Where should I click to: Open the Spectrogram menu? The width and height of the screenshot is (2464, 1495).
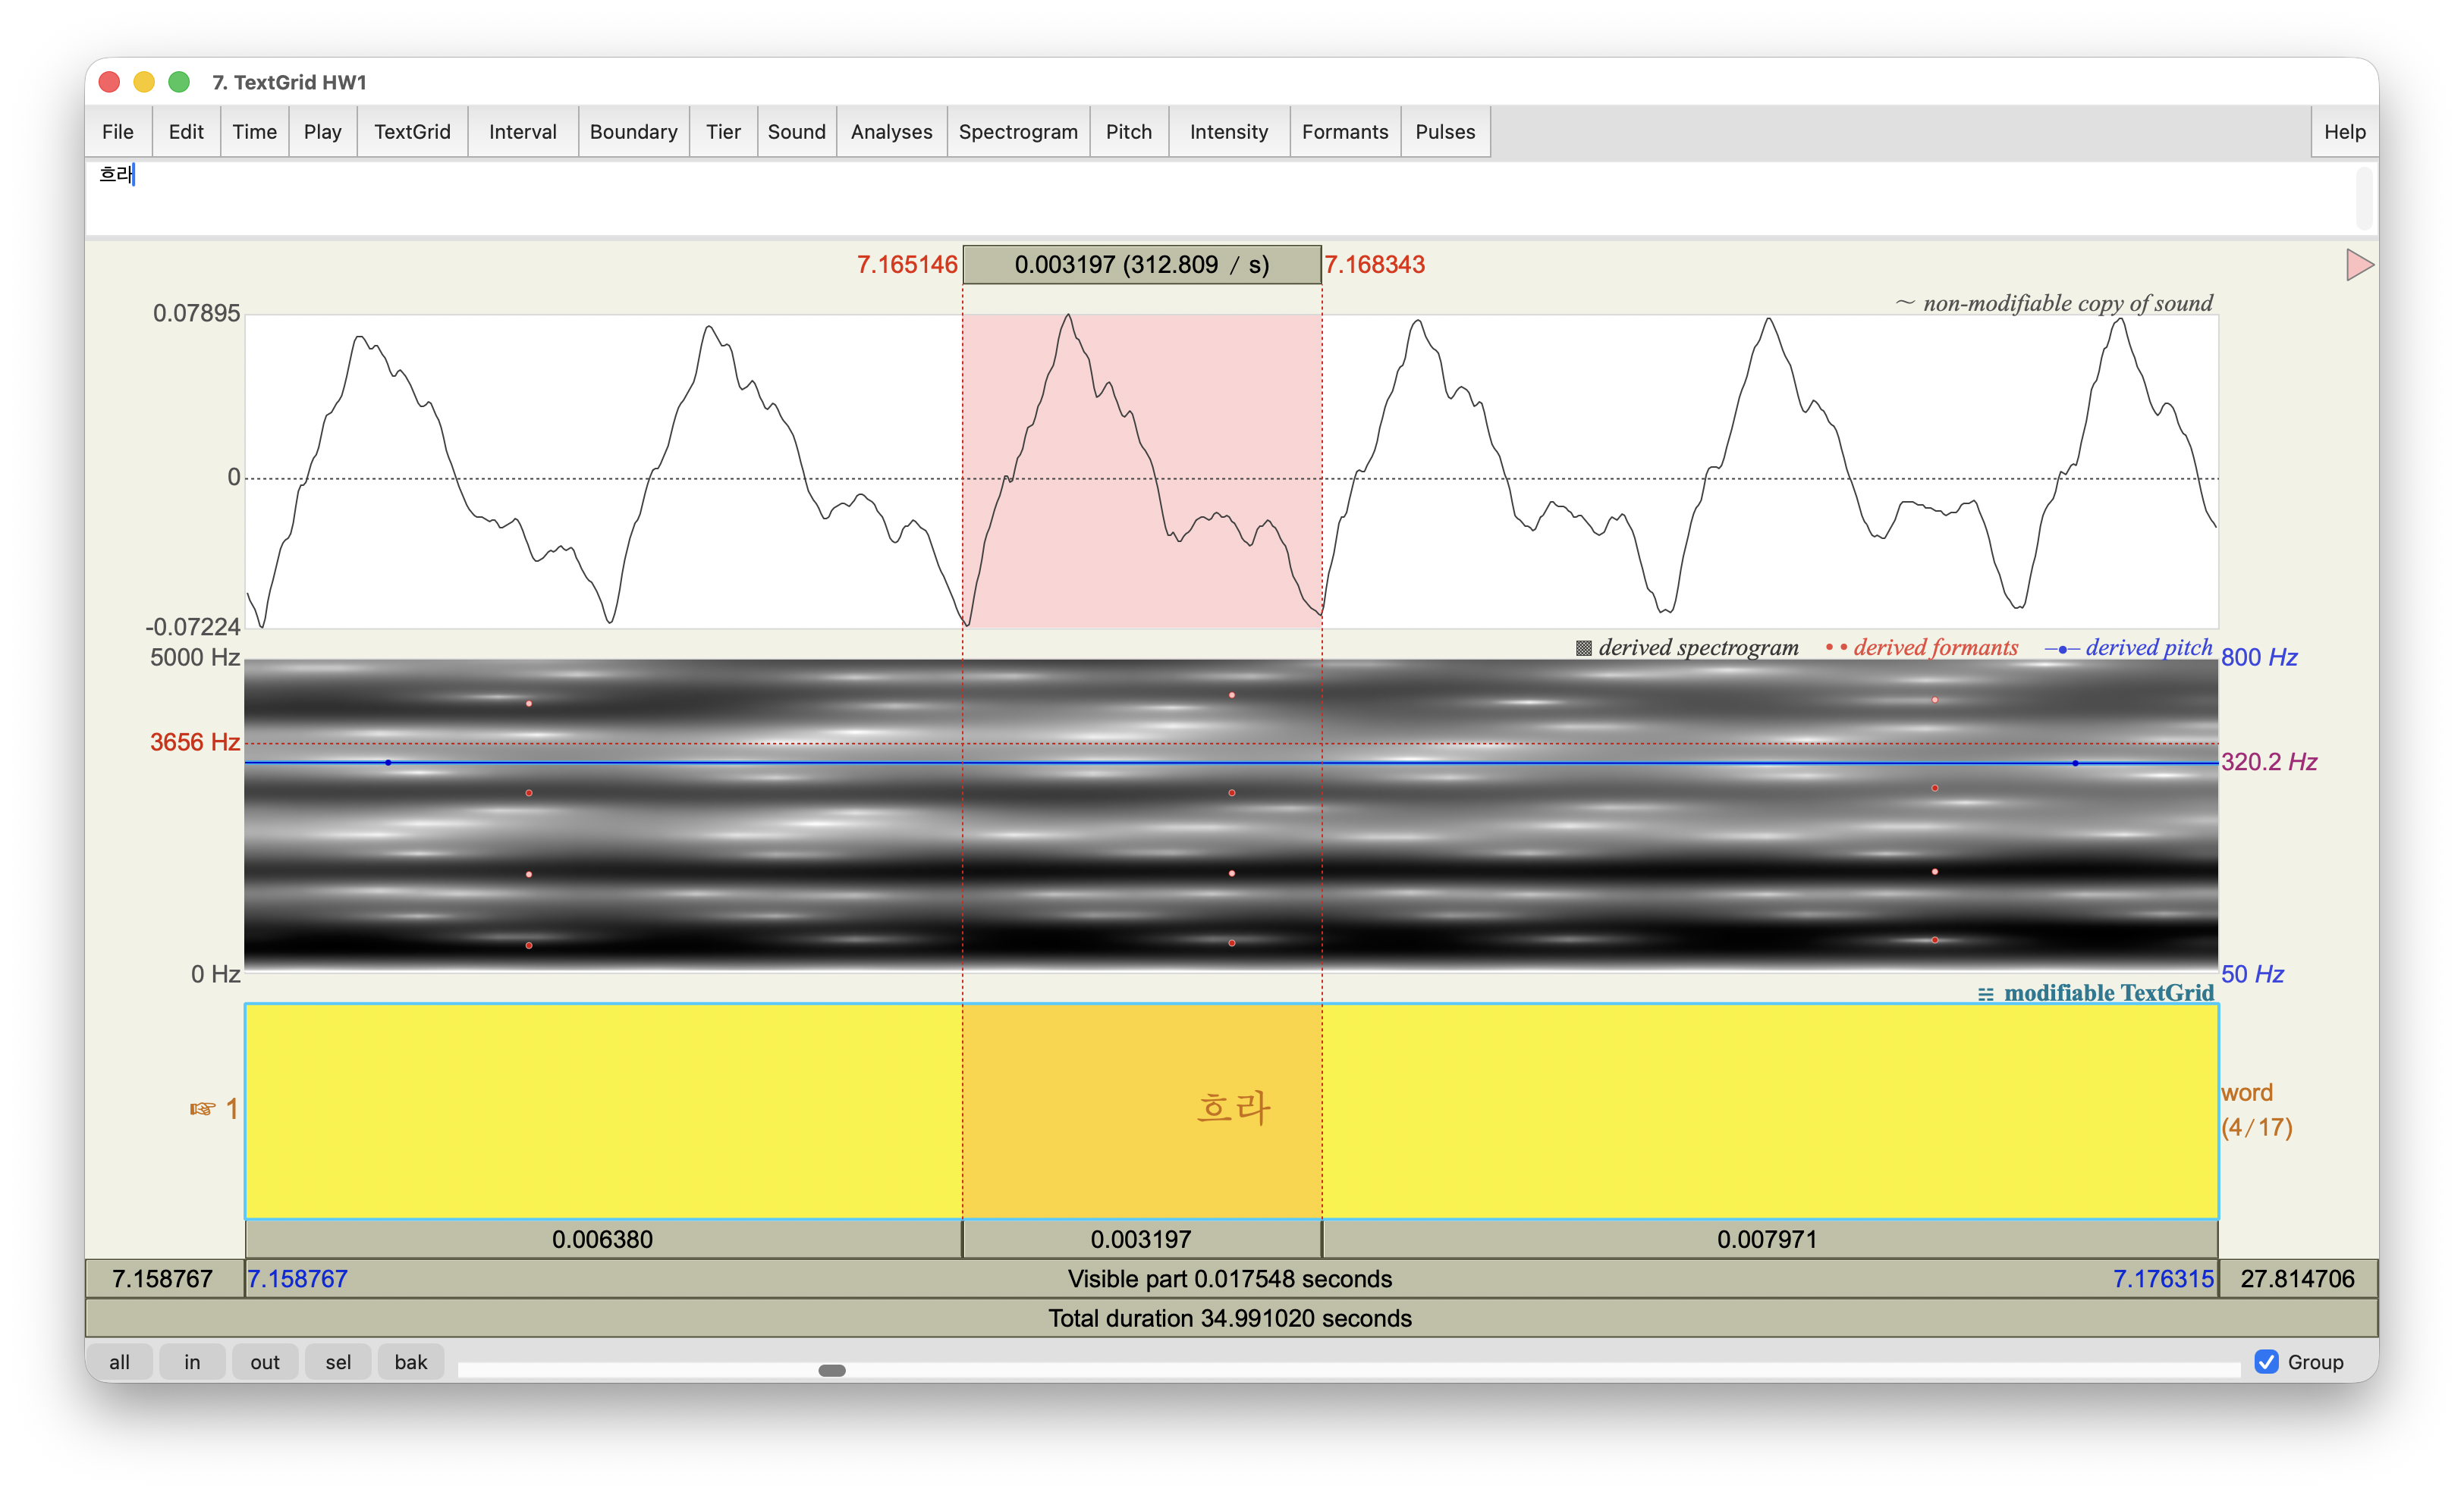point(1017,132)
